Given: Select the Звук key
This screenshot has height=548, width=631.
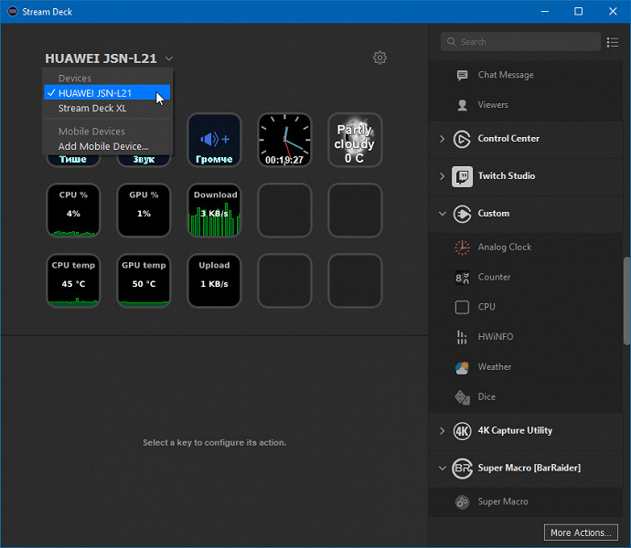Looking at the screenshot, I should coord(144,161).
